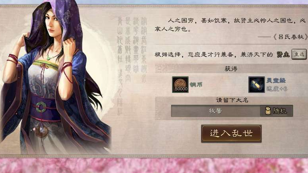Click the green jade pendant necklace
This screenshot has width=308, height=173.
tap(48, 57)
